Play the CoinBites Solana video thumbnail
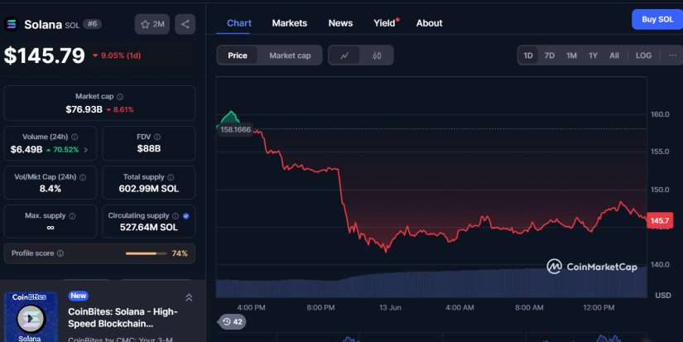 click(x=31, y=319)
